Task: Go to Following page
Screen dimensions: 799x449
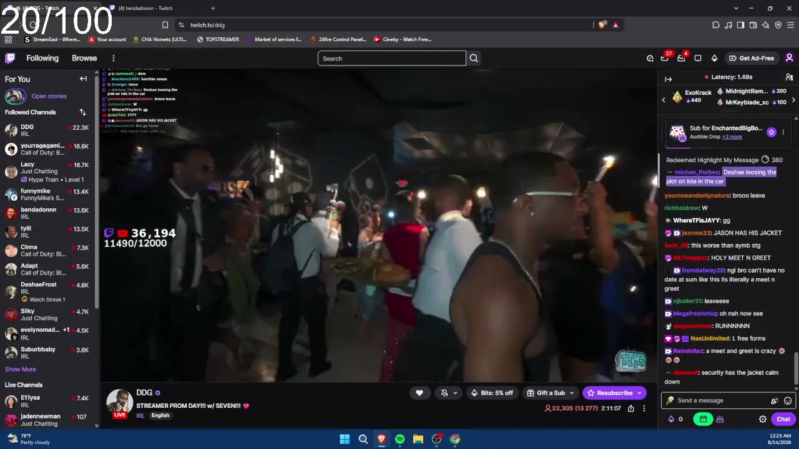Action: [x=42, y=58]
